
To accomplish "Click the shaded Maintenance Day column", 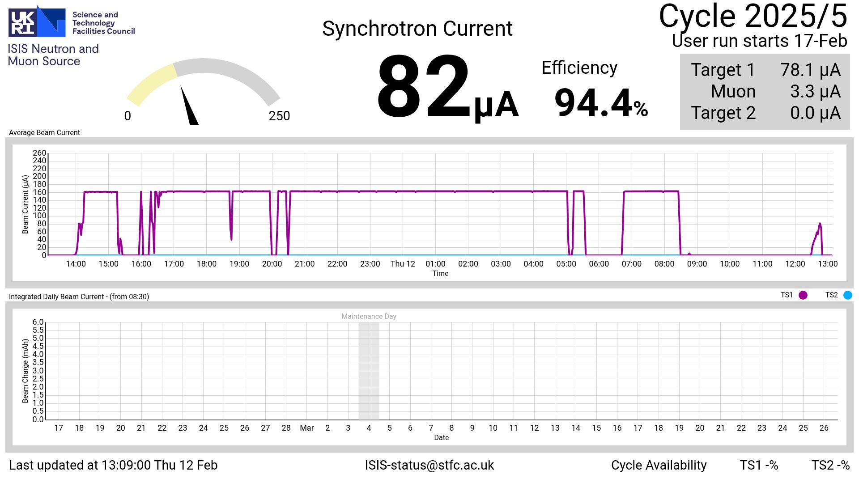I will (369, 370).
